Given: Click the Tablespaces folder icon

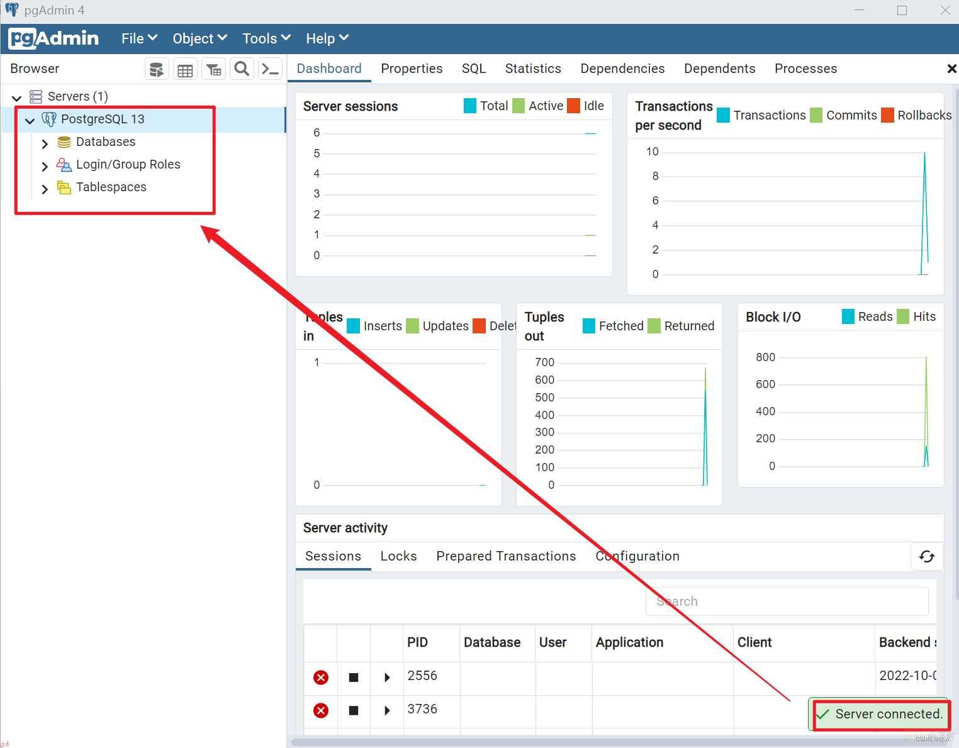Looking at the screenshot, I should [64, 187].
